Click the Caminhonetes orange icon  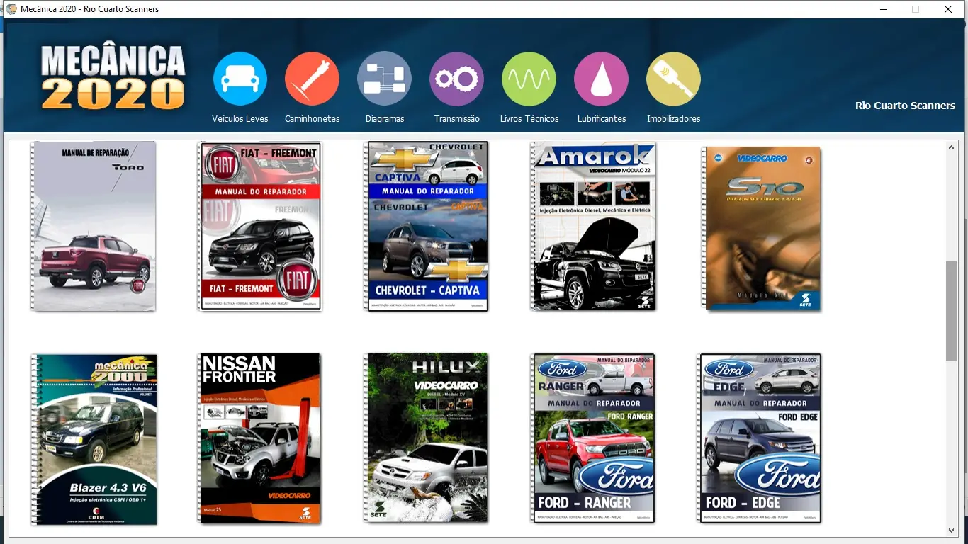point(312,79)
